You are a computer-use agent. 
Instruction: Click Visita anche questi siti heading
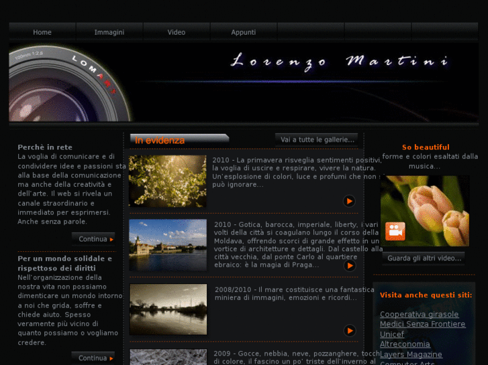pyautogui.click(x=426, y=295)
